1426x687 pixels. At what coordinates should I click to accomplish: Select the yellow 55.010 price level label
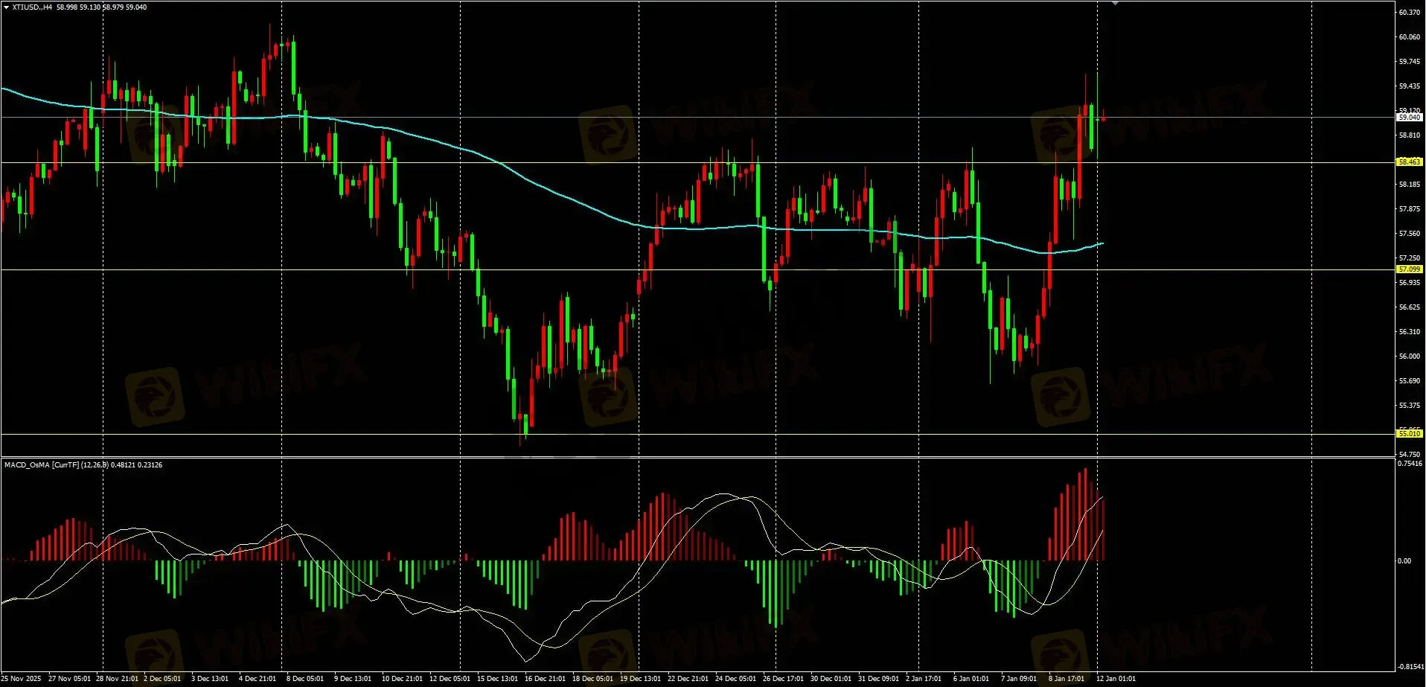point(1410,433)
